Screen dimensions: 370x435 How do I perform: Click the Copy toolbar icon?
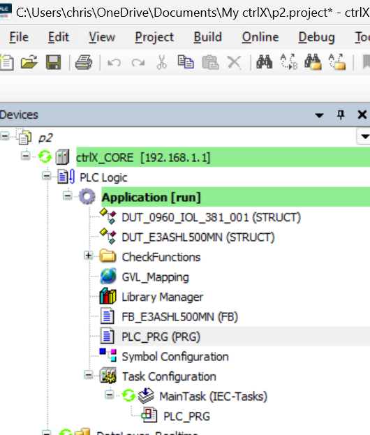click(x=186, y=62)
